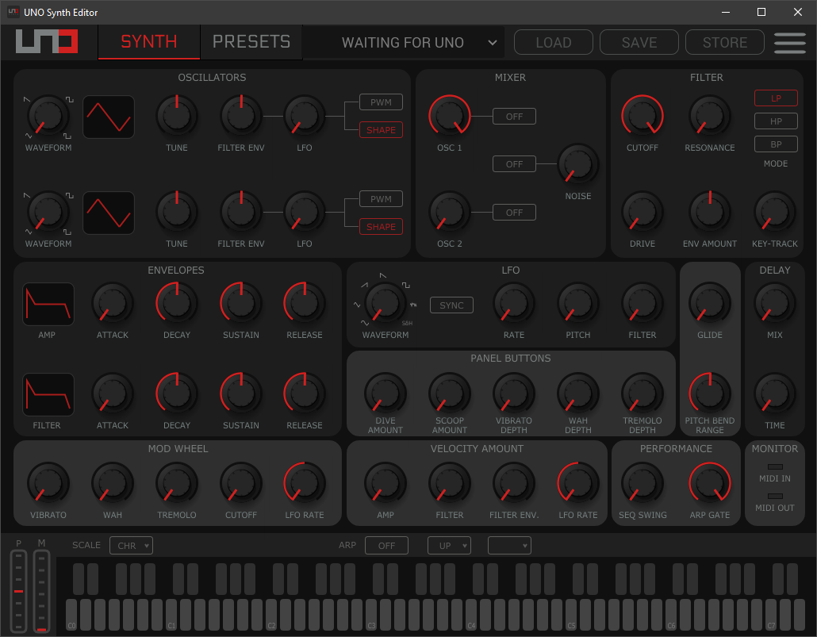Viewport: 817px width, 637px height.
Task: Click the SEQ SWING knob
Action: [642, 483]
